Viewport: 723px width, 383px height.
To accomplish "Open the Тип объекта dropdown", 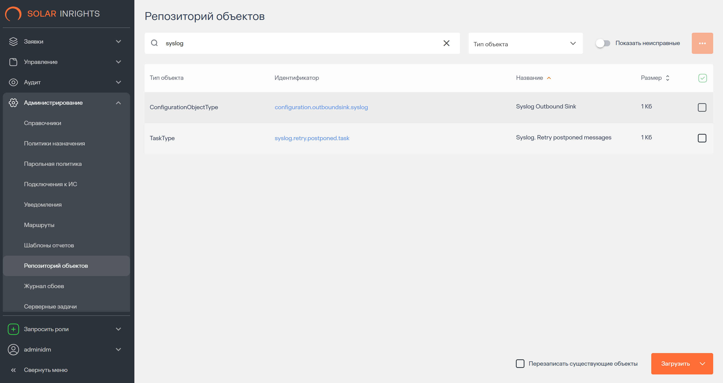I will click(x=525, y=43).
